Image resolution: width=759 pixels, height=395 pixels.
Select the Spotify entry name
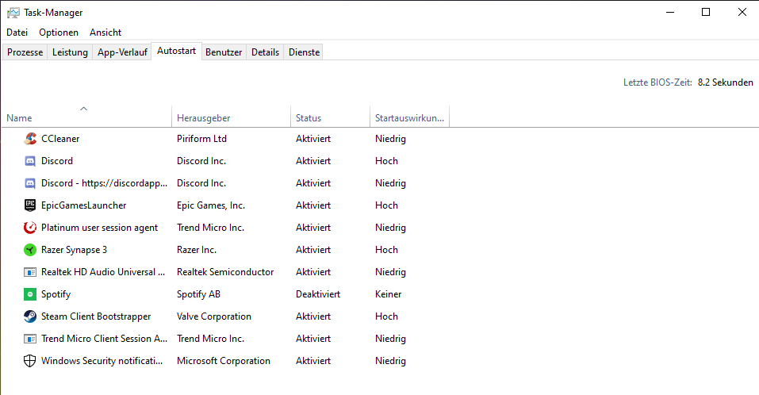(56, 294)
